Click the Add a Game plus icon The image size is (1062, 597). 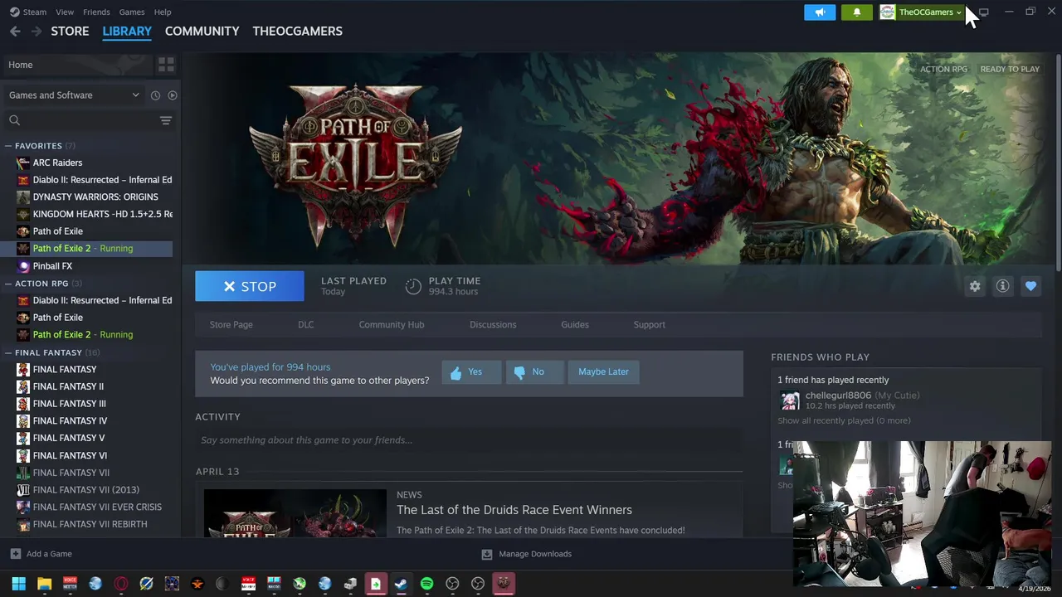[x=15, y=554]
